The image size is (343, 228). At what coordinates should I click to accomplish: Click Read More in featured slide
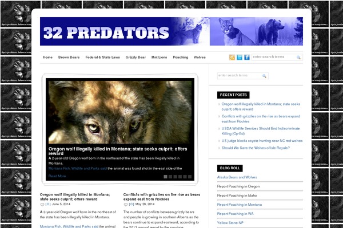57,176
